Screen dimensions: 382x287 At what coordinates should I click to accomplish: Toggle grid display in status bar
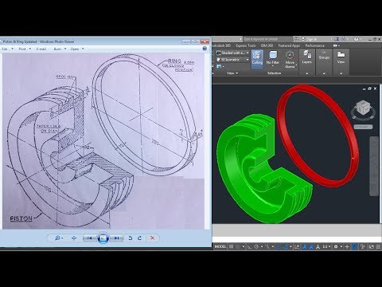point(231,246)
